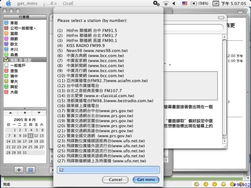Toggle the 一般客戶 calendar checkbox
Screen dimensions: 251x188
[x=6, y=65]
